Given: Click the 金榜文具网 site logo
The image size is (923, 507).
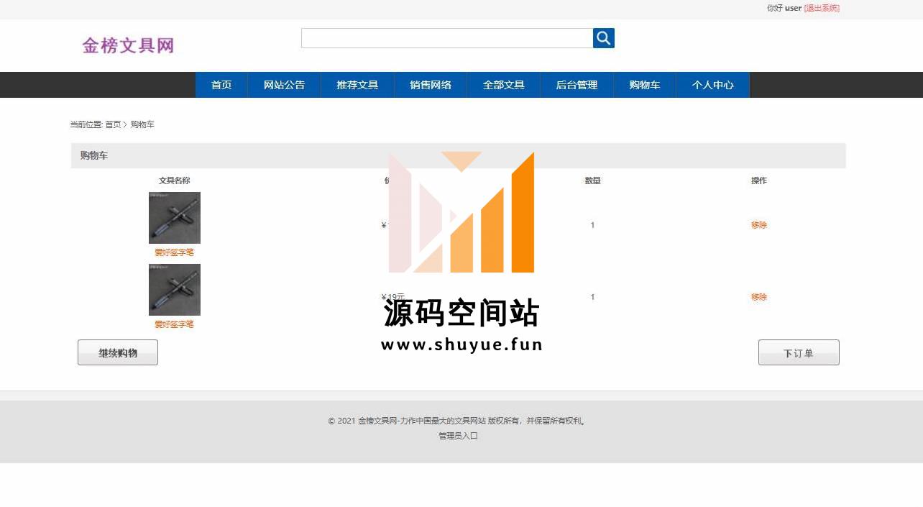Looking at the screenshot, I should tap(128, 46).
